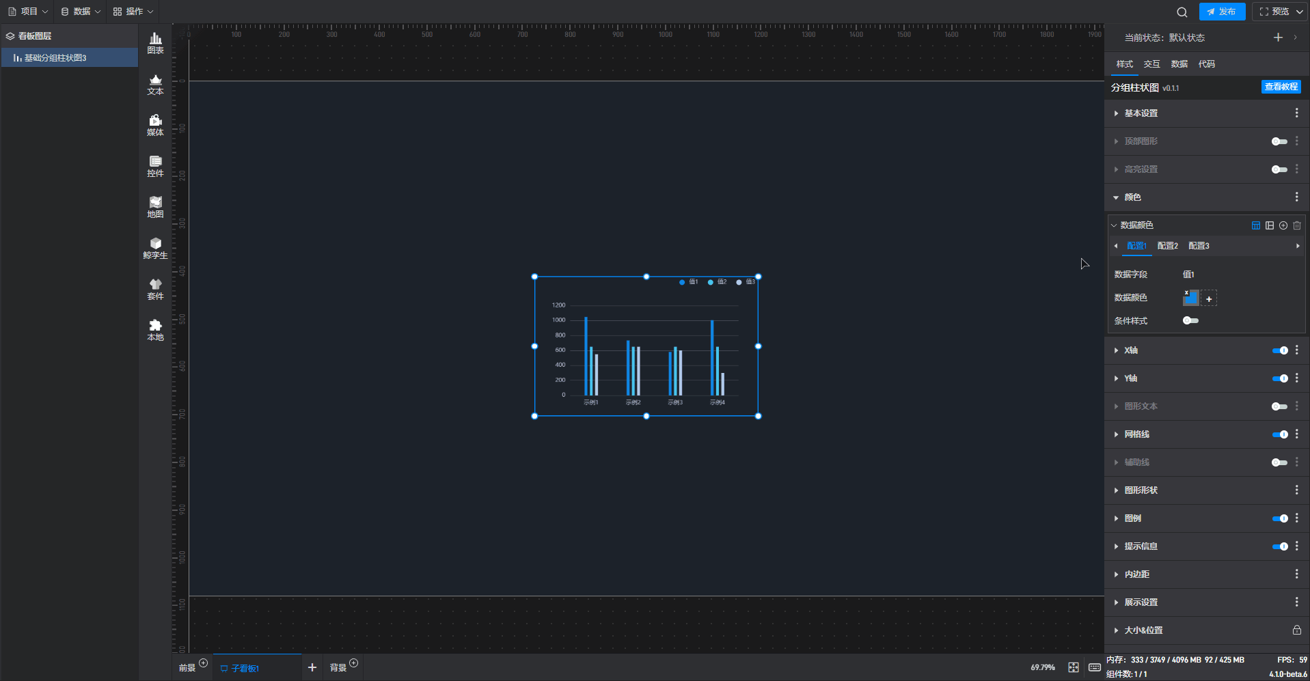Viewport: 1310px width, 681px height.
Task: Open the 套件 kit components panel
Action: coord(155,290)
